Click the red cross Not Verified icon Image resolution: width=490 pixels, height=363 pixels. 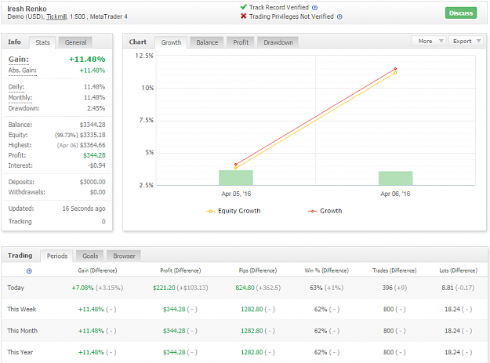pos(244,16)
